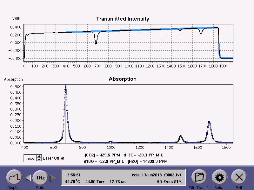
Task: Increase rate with the right arrow
Action: (52, 178)
